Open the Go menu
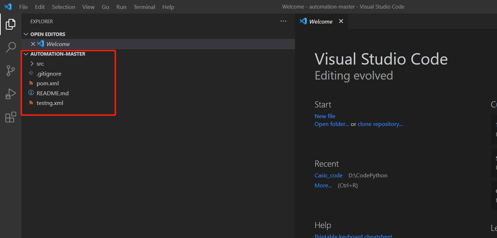The image size is (497, 238). point(105,7)
